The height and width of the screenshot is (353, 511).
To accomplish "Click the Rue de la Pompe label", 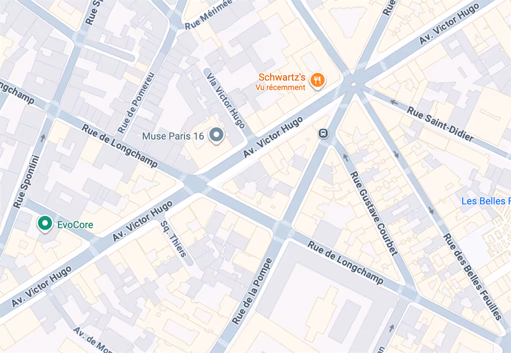I will [252, 291].
